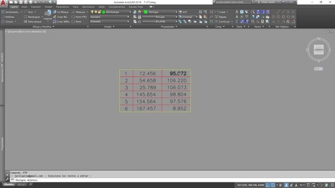Click the Plot printer quick access icon
Viewport: 335px width, 188px height.
click(x=30, y=2)
